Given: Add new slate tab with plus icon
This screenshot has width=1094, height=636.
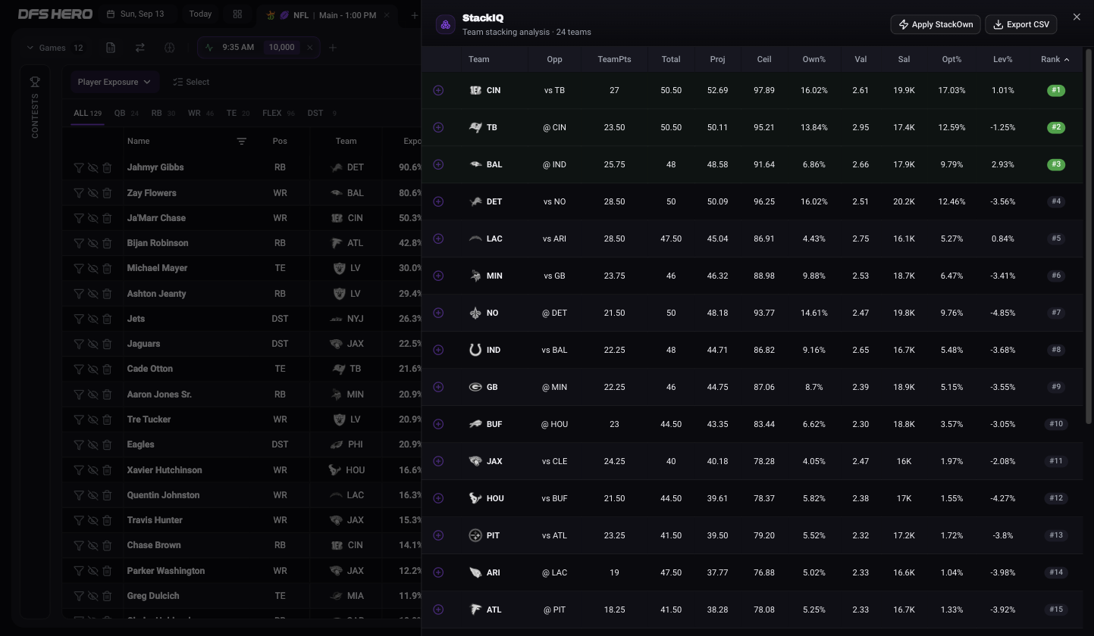Looking at the screenshot, I should 414,15.
